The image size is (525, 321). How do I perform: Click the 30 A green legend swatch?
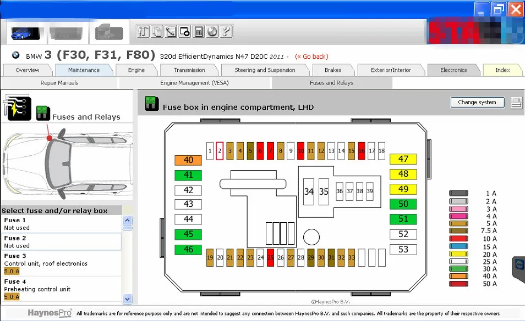click(458, 269)
